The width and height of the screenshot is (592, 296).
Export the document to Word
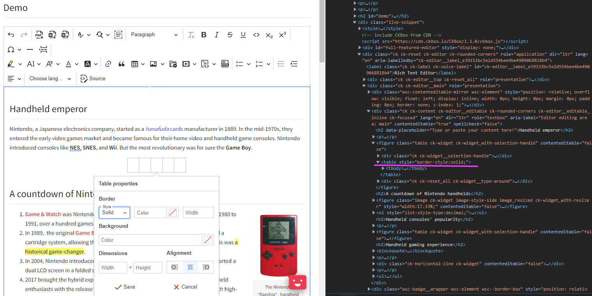[x=52, y=35]
